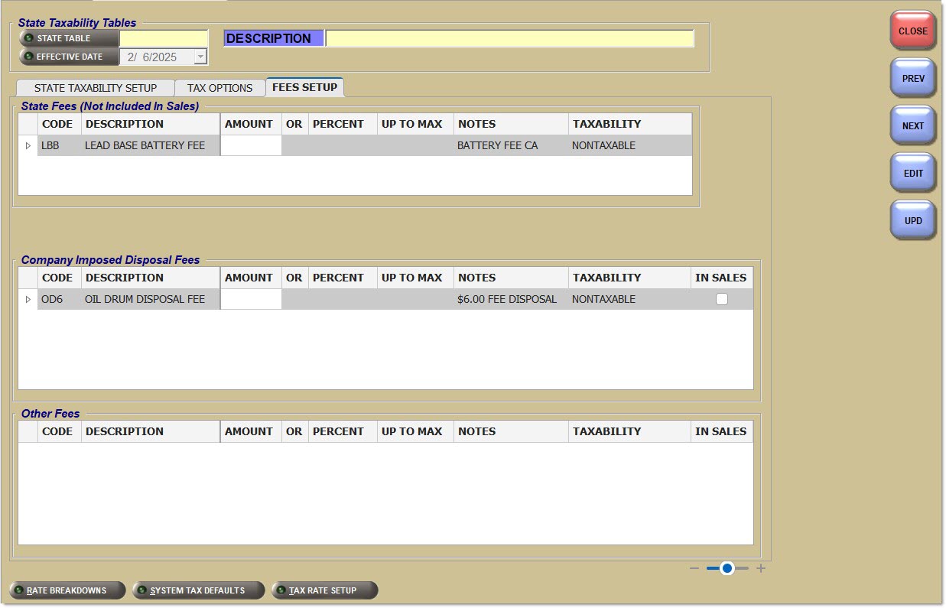Click the zoom in plus icon
This screenshot has width=946, height=608.
tap(761, 568)
